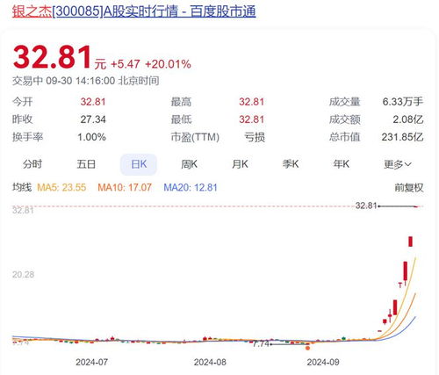This screenshot has height=375, width=439.
Task: Click the 成交量 value 6.33万手
Action: 403,102
